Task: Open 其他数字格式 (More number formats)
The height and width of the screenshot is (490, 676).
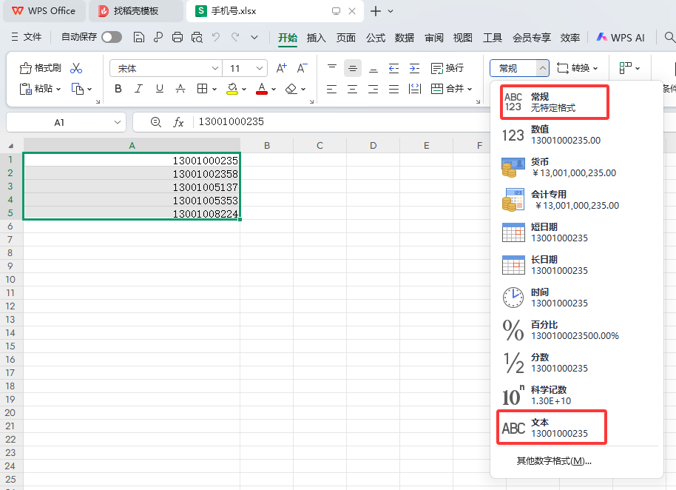Action: pyautogui.click(x=553, y=461)
